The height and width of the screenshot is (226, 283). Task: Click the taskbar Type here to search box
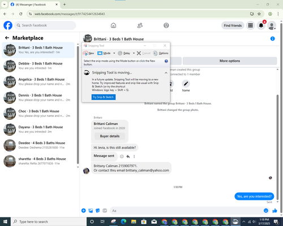pos(49,221)
